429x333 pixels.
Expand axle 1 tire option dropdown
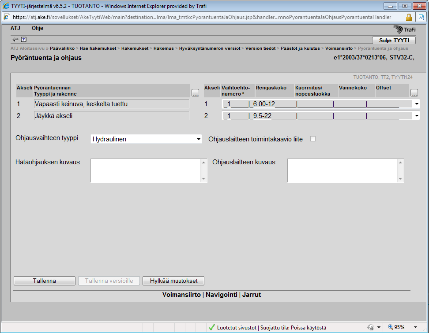pyautogui.click(x=416, y=104)
